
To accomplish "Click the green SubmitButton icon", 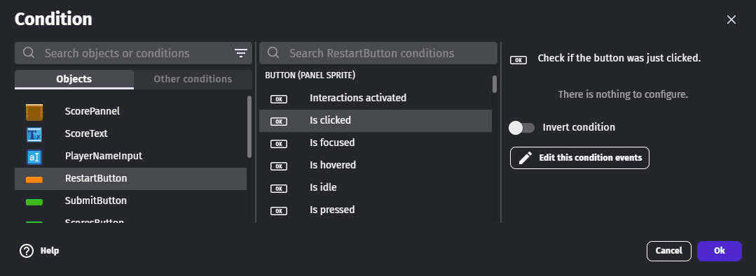I will 34,202.
